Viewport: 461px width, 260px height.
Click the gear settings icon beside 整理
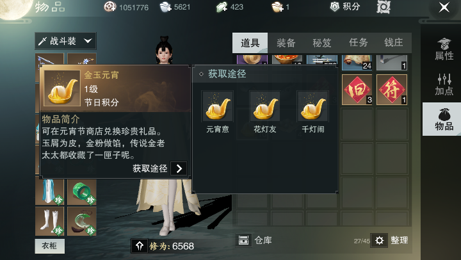coord(379,241)
